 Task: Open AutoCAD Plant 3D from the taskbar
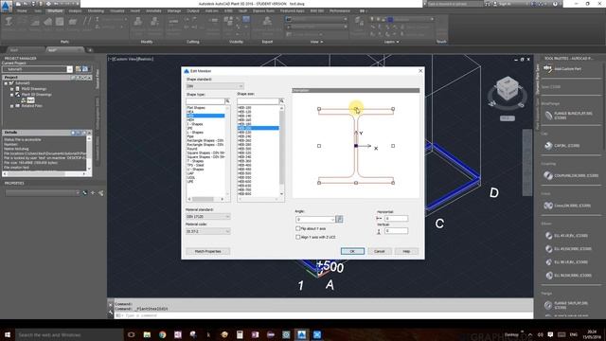(x=301, y=334)
